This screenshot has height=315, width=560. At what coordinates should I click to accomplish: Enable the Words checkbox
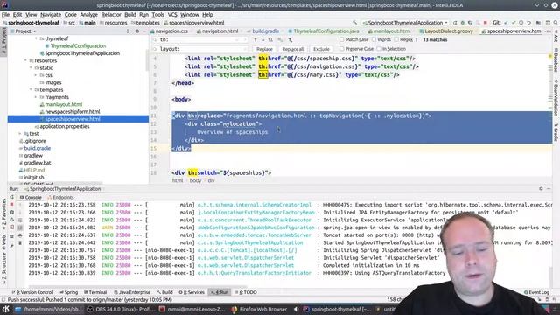(374, 39)
